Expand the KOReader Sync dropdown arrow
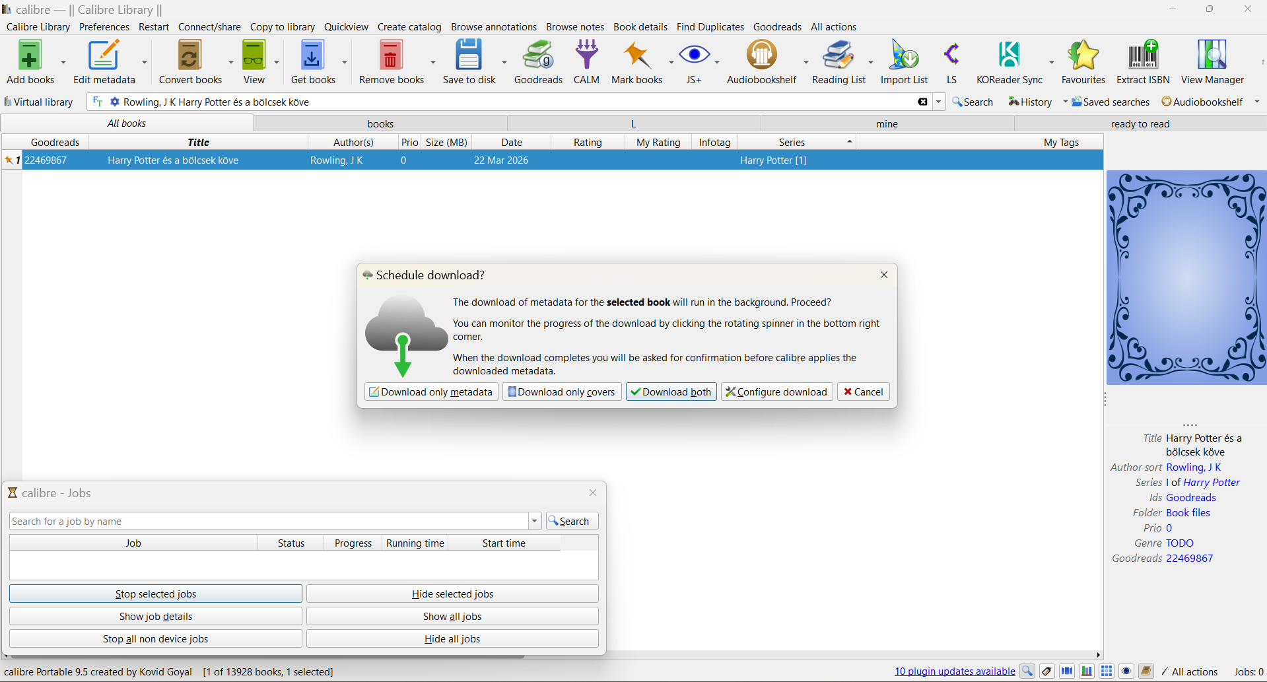The width and height of the screenshot is (1267, 682). [x=1052, y=62]
